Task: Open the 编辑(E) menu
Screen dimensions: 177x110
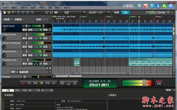Action: 14,8
